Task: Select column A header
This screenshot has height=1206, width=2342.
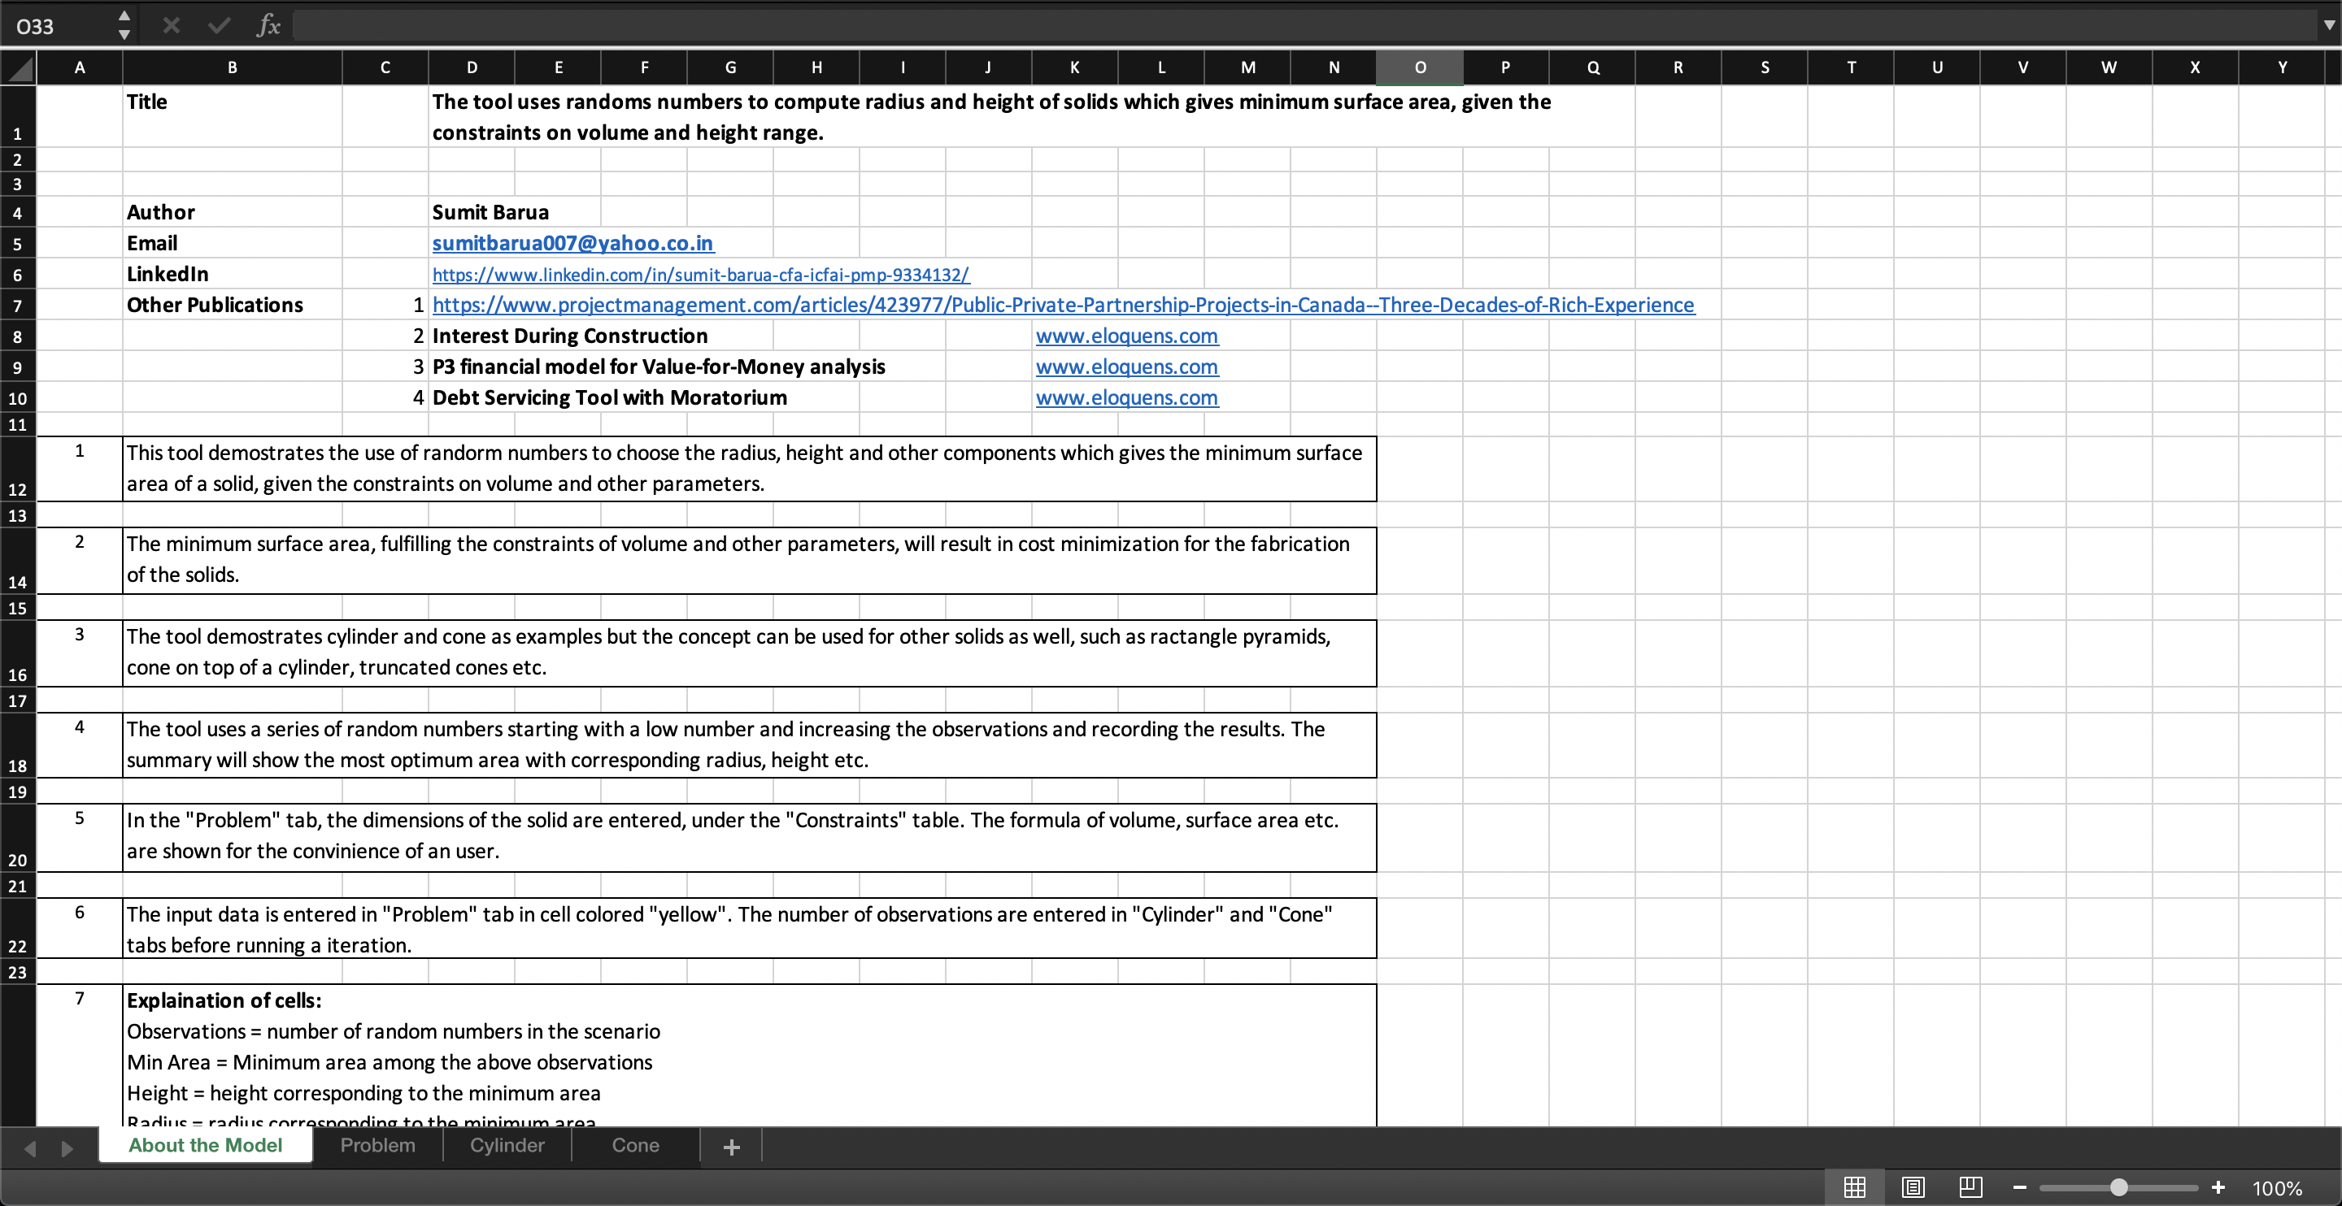Action: coord(79,67)
